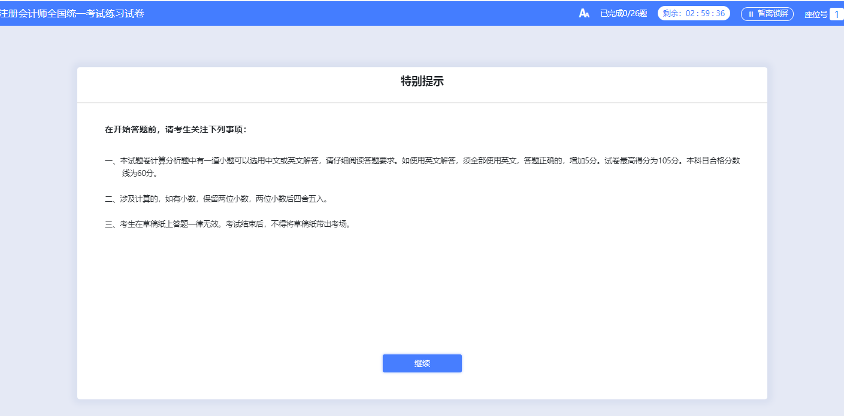Click the remaining time countdown pill
The width and height of the screenshot is (844, 416).
[694, 13]
